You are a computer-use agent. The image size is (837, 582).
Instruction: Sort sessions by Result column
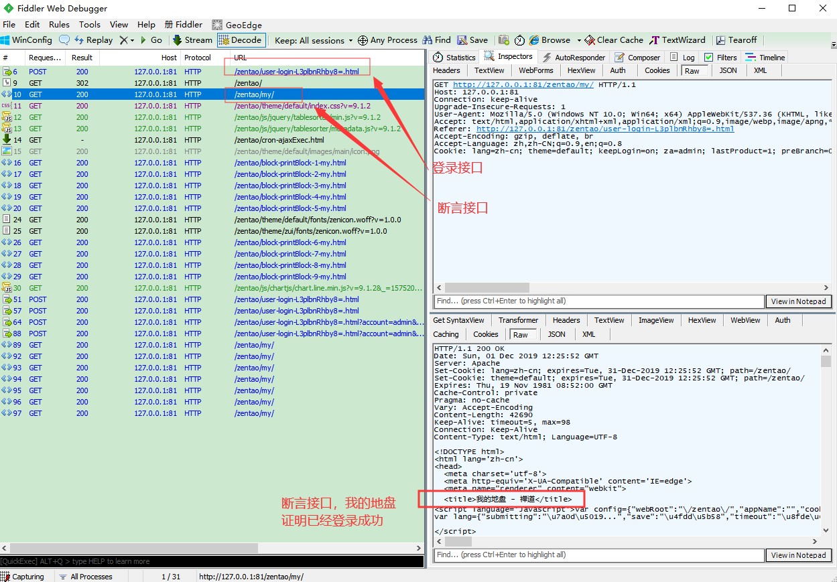click(x=82, y=58)
